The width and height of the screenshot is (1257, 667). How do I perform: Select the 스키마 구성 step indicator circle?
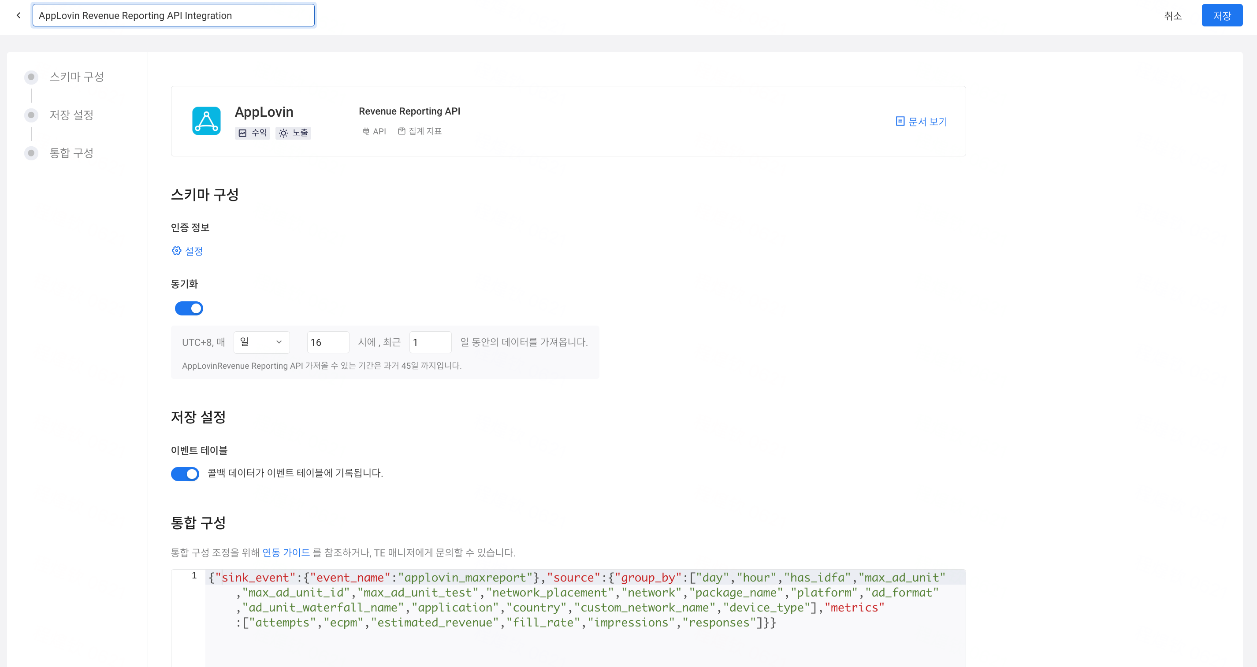click(31, 77)
